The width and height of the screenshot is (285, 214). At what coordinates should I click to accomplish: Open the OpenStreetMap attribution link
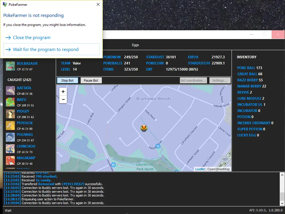pos(218,169)
